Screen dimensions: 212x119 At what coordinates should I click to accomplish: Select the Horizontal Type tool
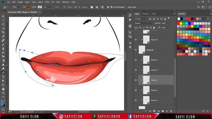[x=3, y=77]
